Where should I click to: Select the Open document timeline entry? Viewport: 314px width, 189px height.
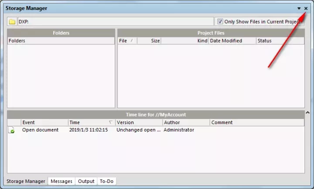pyautogui.click(x=40, y=130)
